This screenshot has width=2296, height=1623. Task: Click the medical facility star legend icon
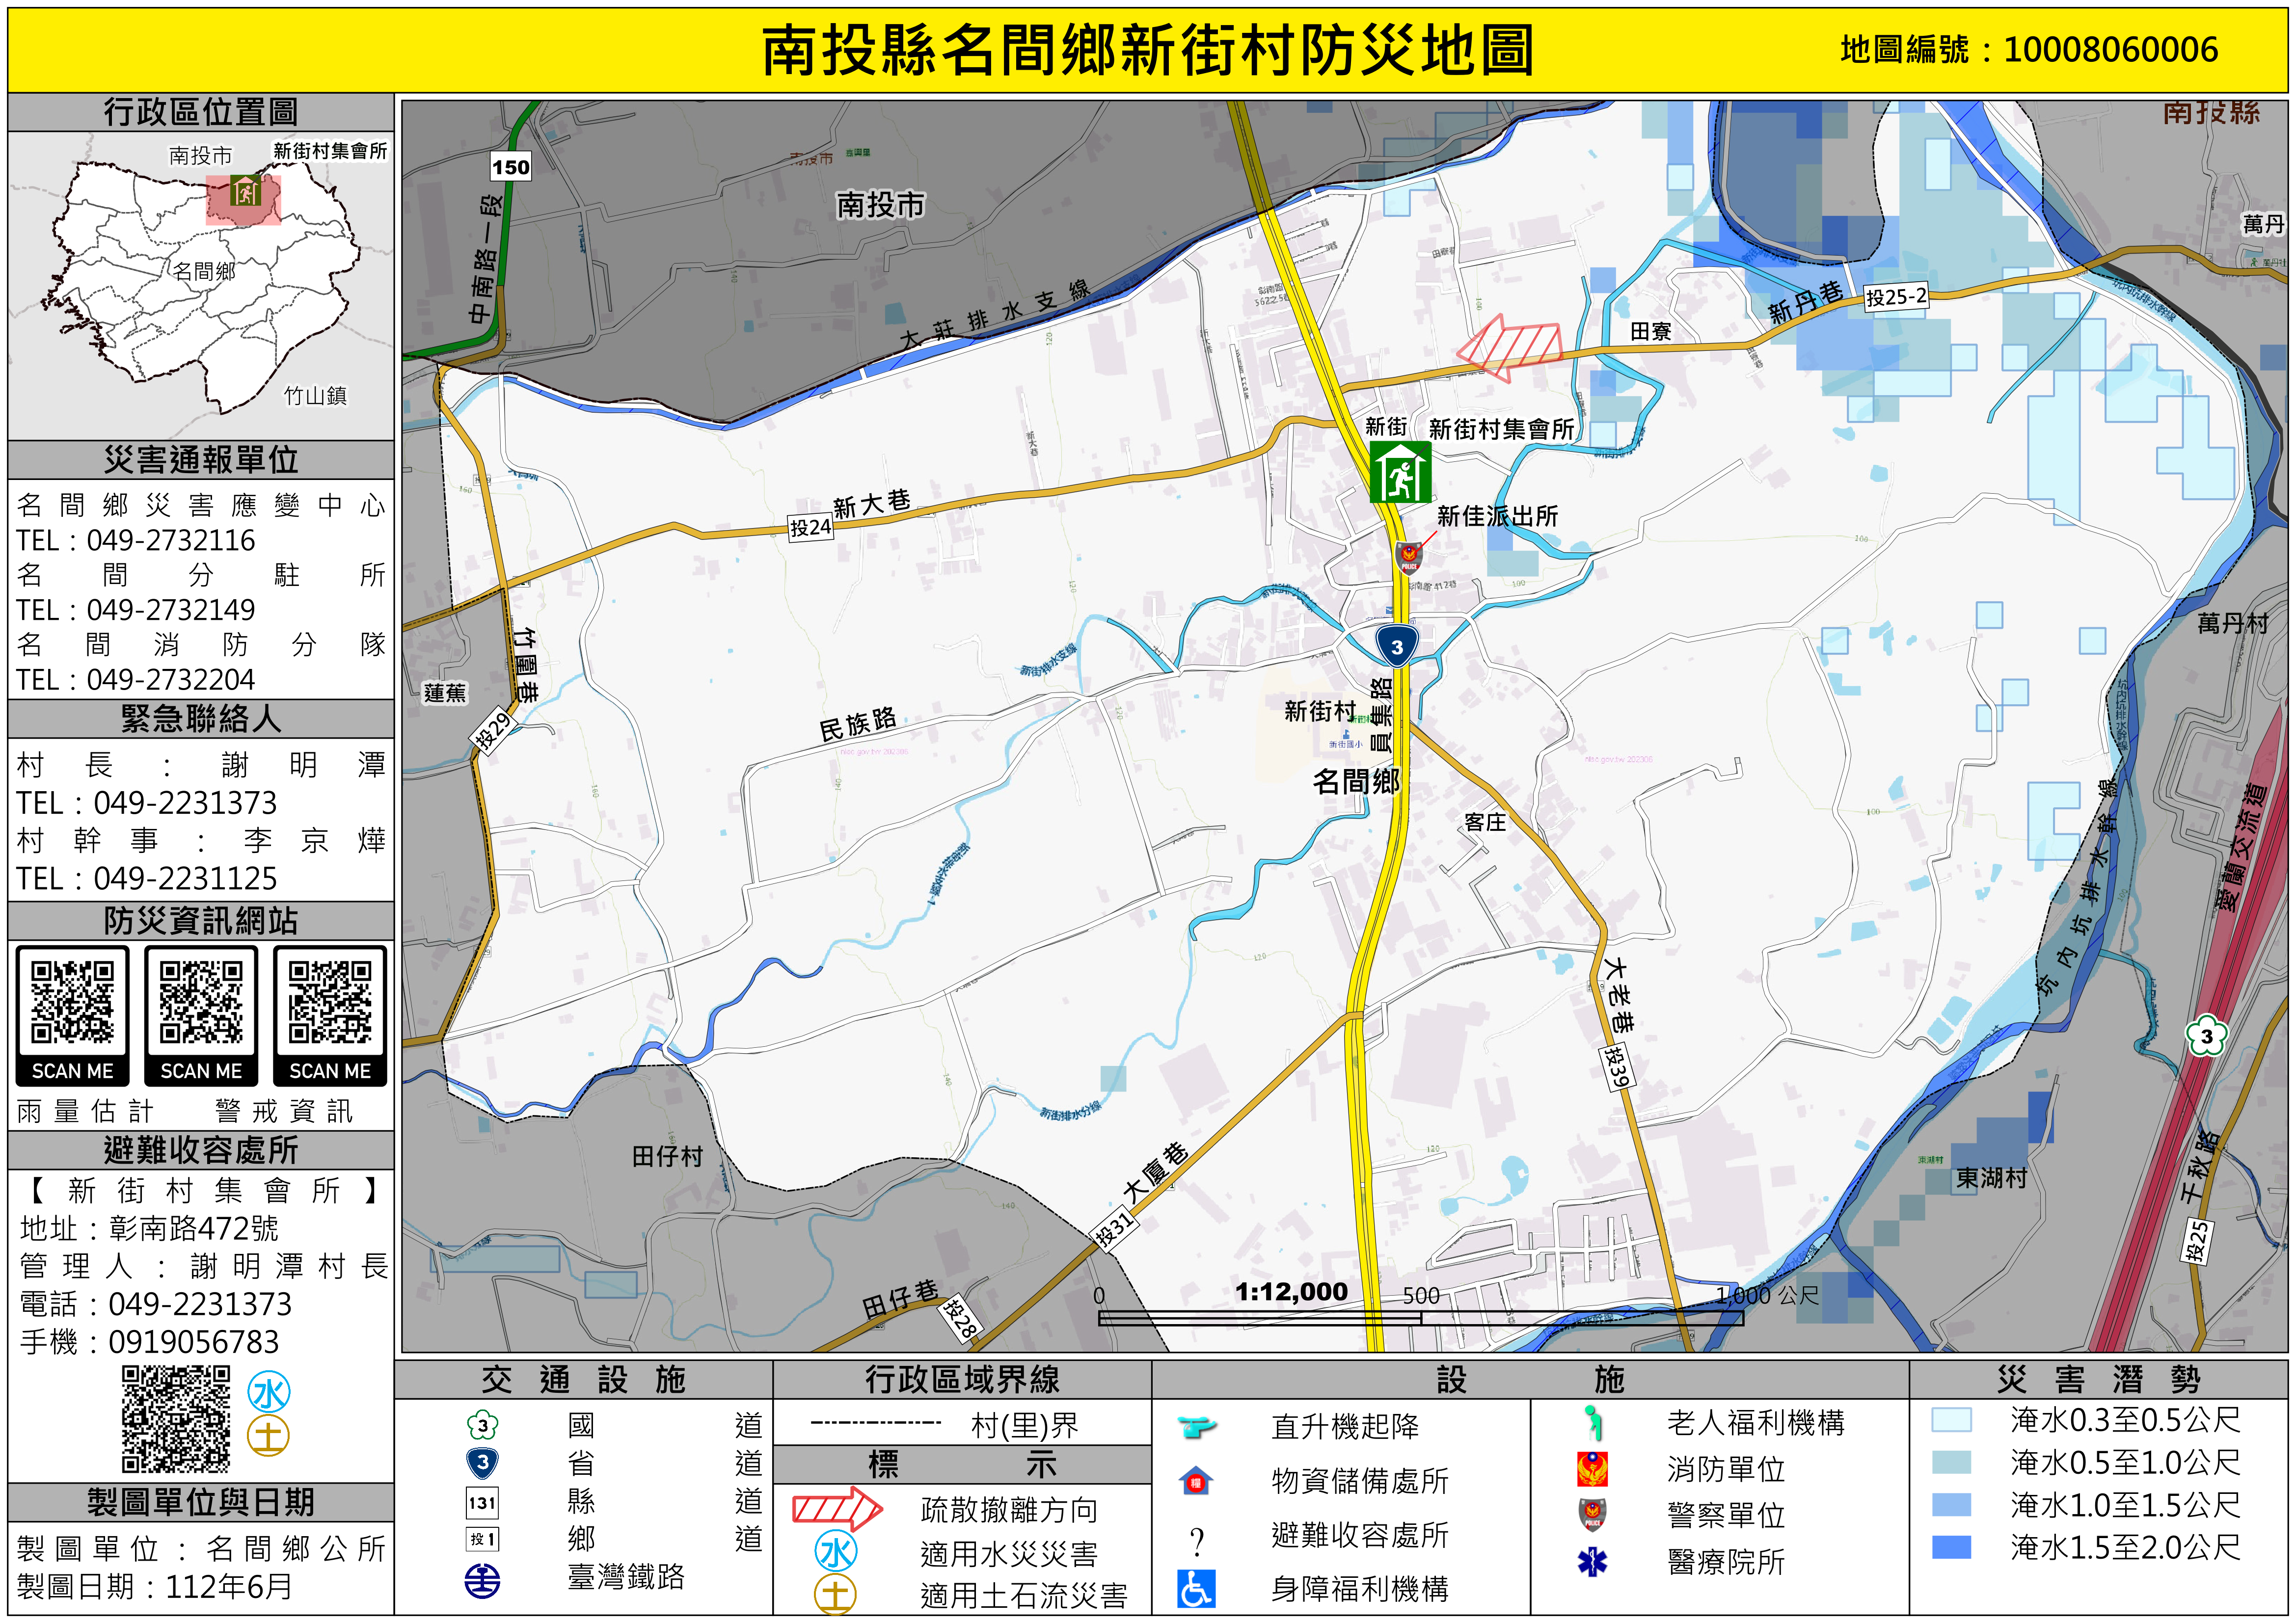click(1592, 1561)
